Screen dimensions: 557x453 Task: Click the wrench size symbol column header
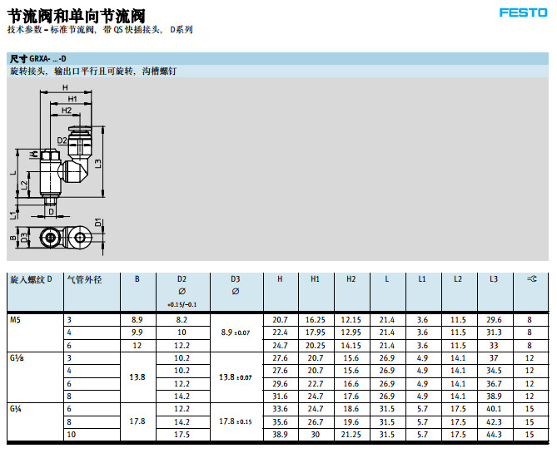tap(530, 279)
